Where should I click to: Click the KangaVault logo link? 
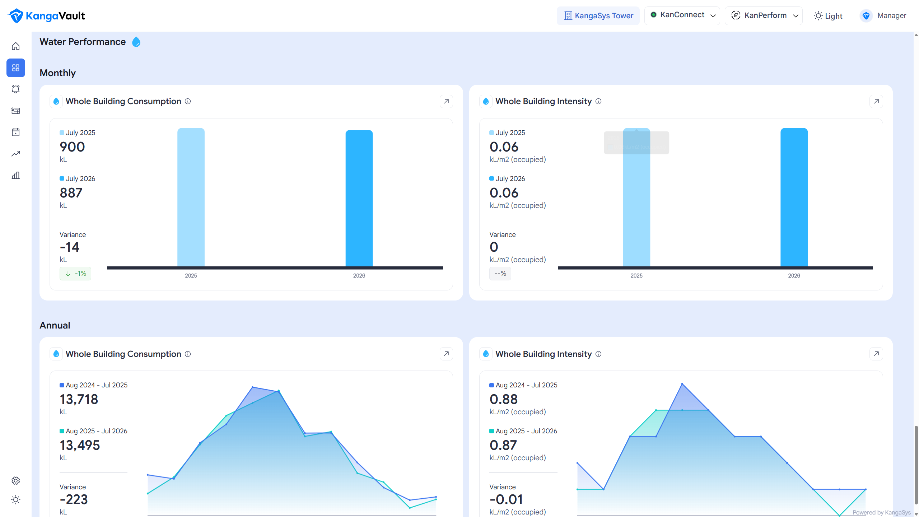tap(47, 16)
